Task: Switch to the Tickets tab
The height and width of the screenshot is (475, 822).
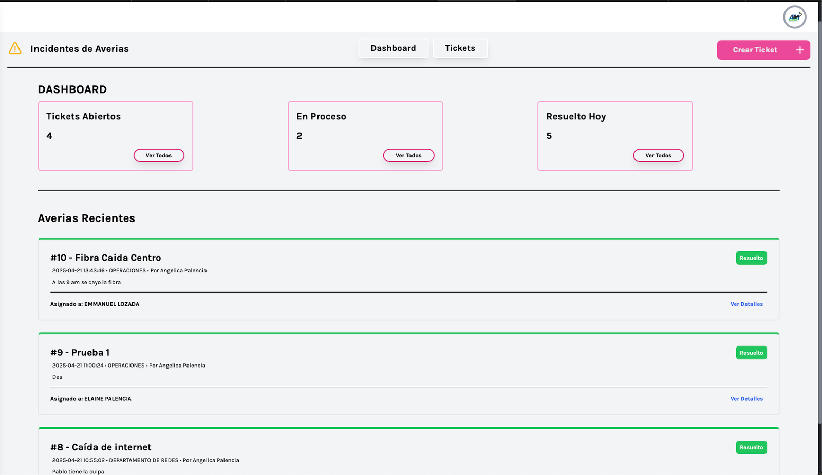Action: (460, 48)
